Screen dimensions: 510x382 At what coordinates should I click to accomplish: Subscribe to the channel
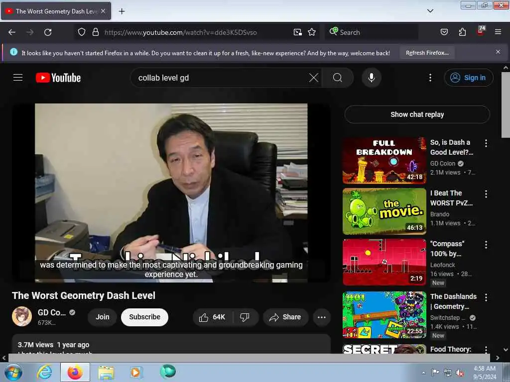tap(144, 317)
